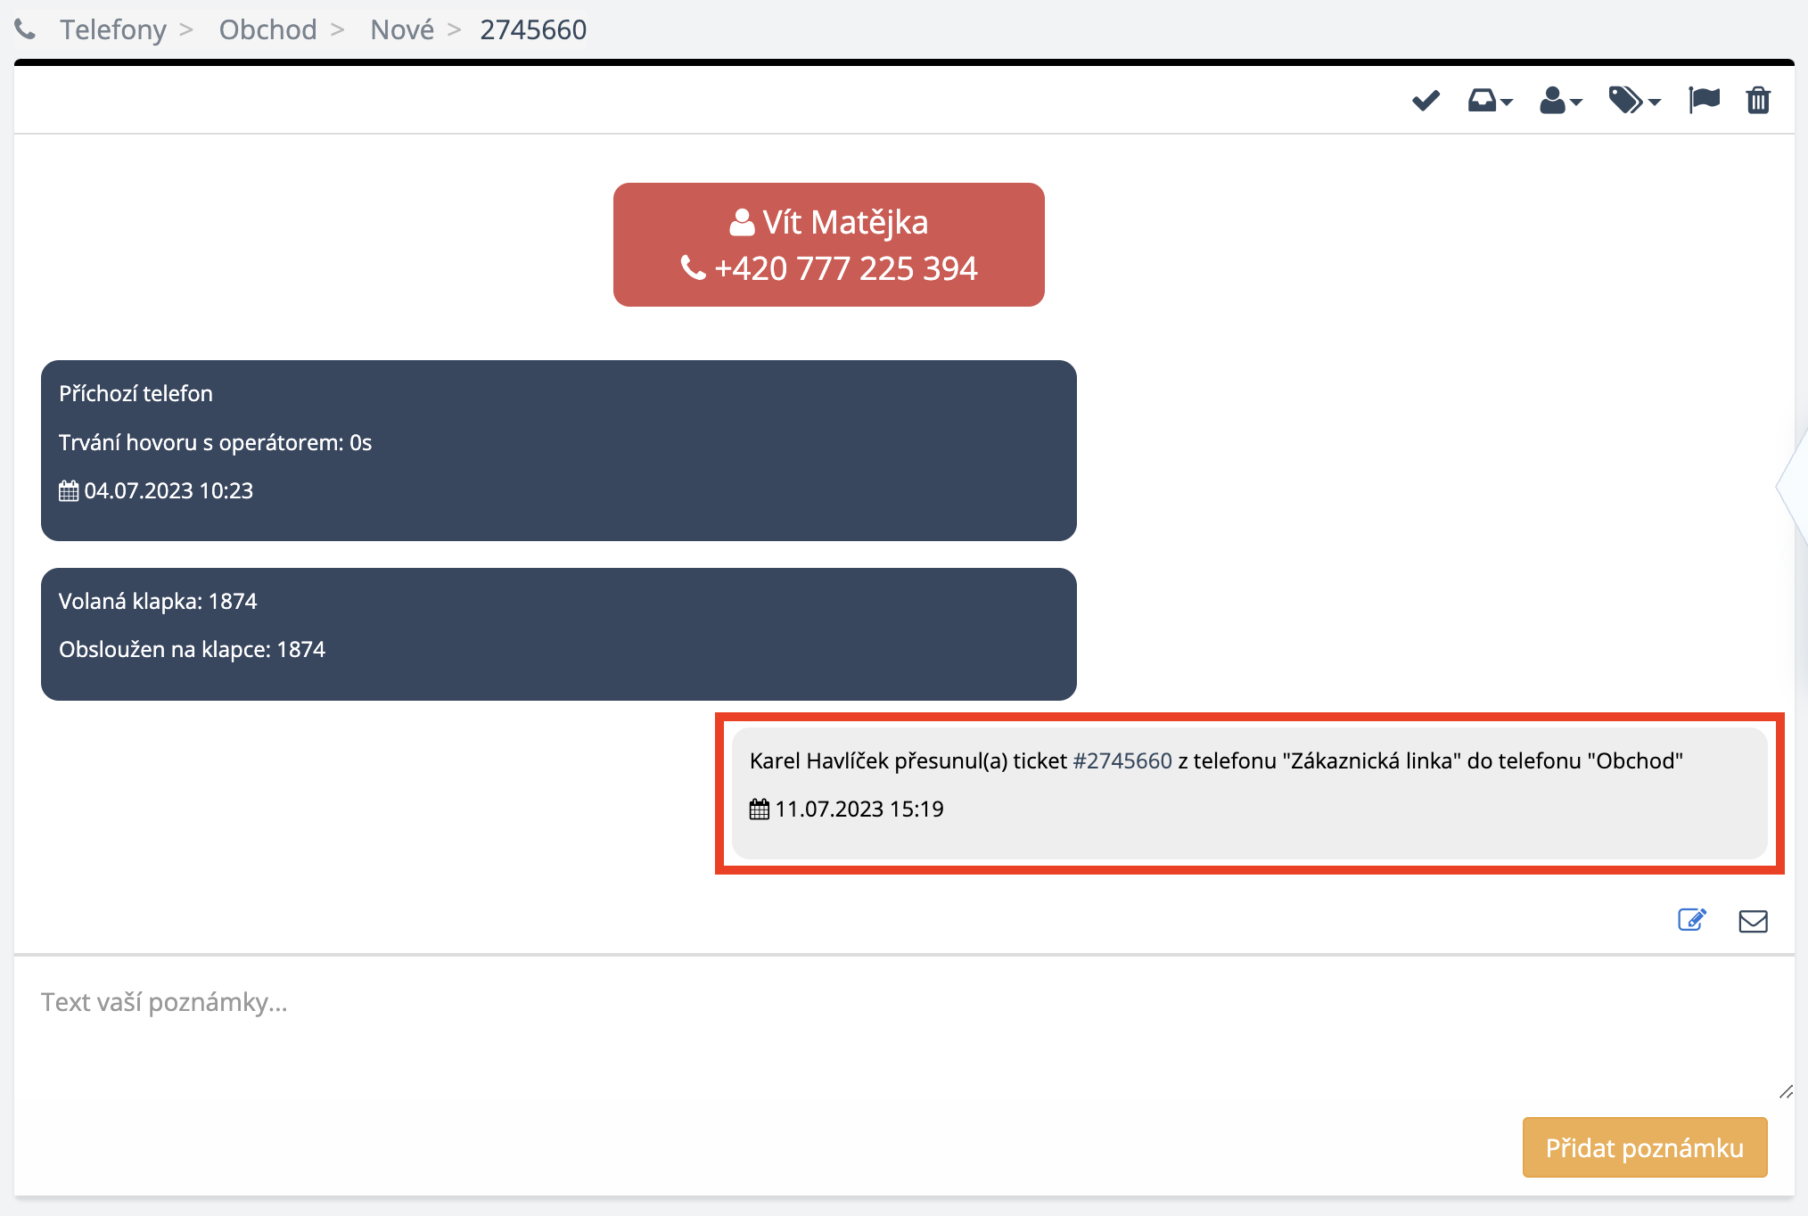Click the Přidat poznámku button
Viewport: 1808px width, 1216px height.
point(1644,1147)
